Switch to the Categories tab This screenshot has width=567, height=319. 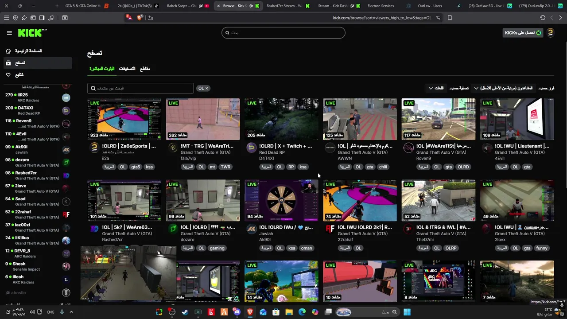tap(127, 69)
